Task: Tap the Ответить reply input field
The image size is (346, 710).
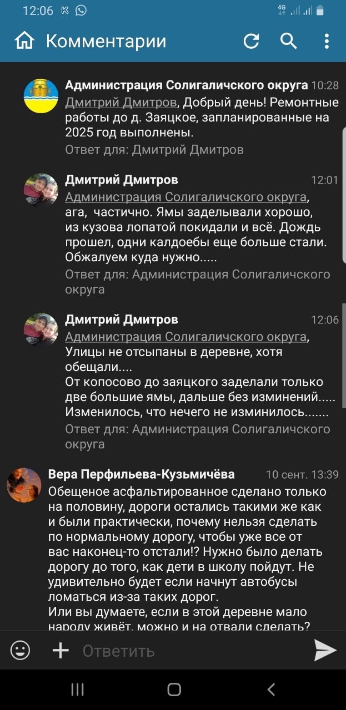Action: tap(167, 651)
